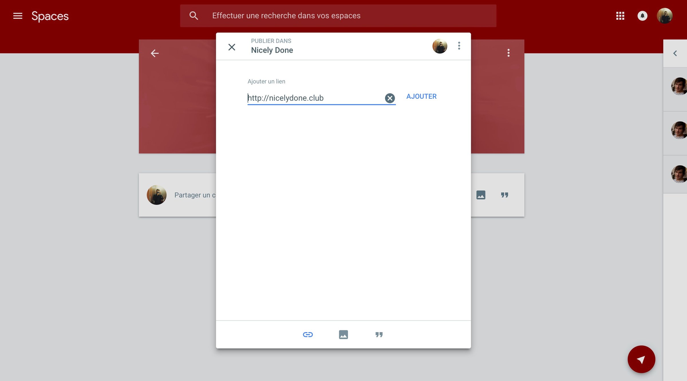Click the 'Partager un c' share text
This screenshot has width=687, height=381.
(195, 195)
